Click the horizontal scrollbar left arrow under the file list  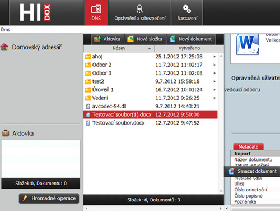pyautogui.click(x=86, y=208)
